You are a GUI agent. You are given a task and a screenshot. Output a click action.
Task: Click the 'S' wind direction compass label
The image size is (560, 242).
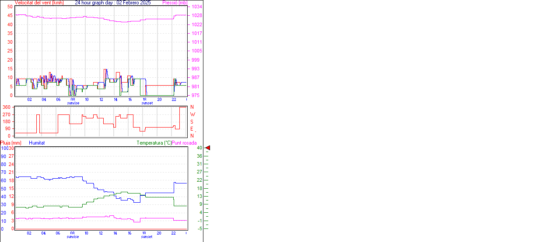coord(192,121)
